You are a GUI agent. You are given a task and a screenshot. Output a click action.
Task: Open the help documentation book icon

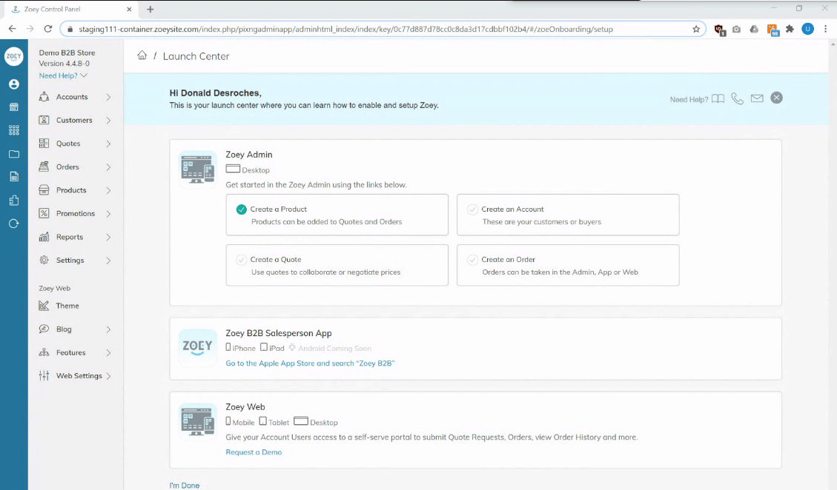pos(718,98)
